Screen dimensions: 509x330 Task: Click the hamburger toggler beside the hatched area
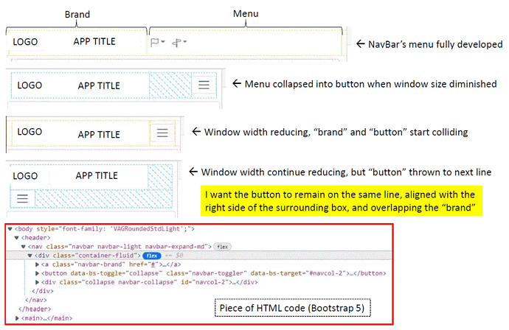(x=204, y=85)
